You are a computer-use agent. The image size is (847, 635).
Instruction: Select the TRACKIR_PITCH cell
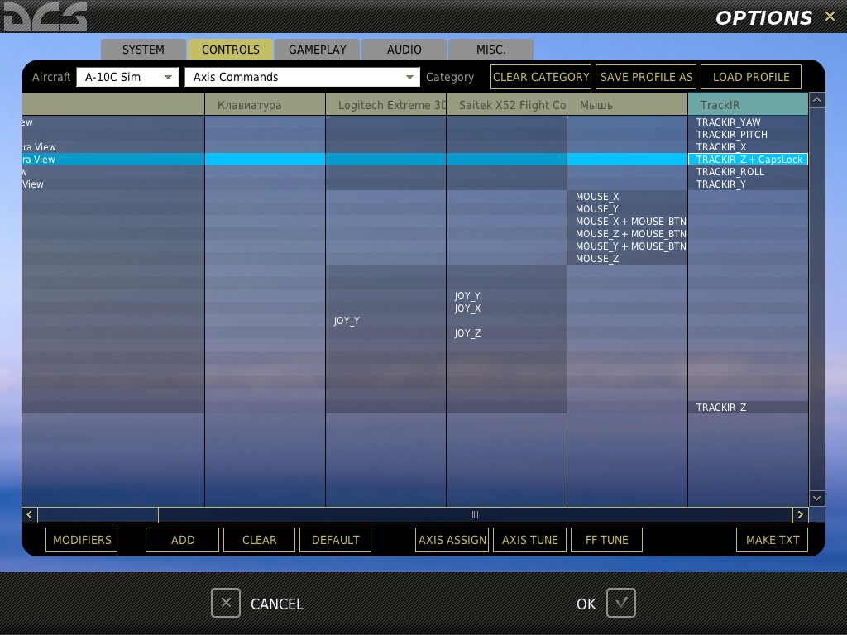[x=748, y=135]
